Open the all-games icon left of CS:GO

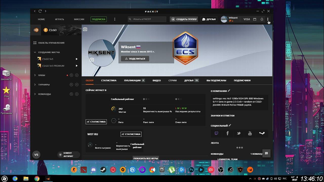click(36, 30)
